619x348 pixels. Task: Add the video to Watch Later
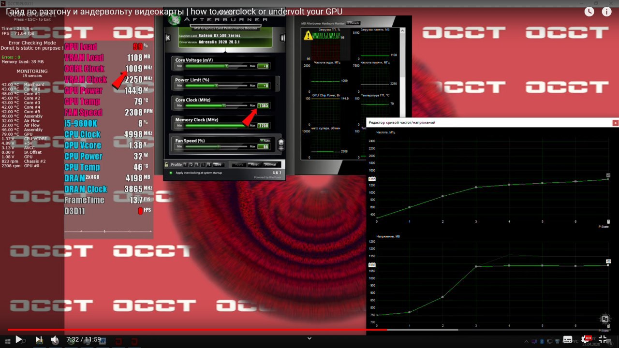(x=589, y=12)
